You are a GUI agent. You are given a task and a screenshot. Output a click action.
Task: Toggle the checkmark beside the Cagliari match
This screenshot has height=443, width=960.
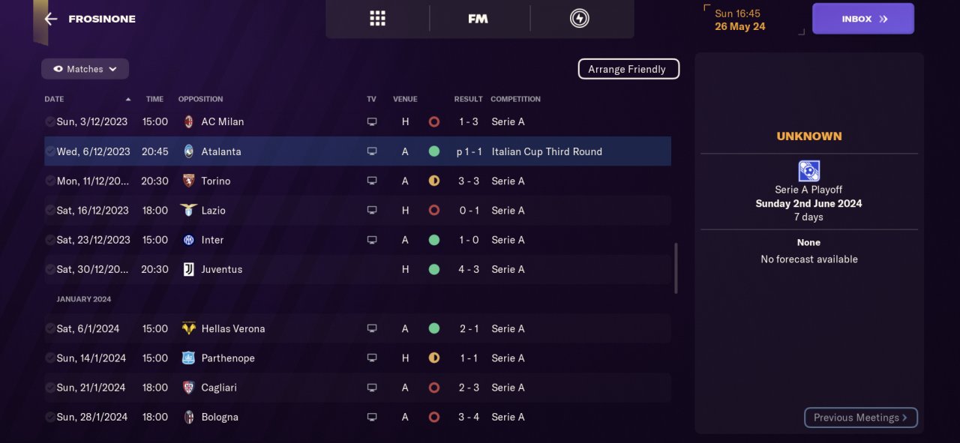pos(49,388)
